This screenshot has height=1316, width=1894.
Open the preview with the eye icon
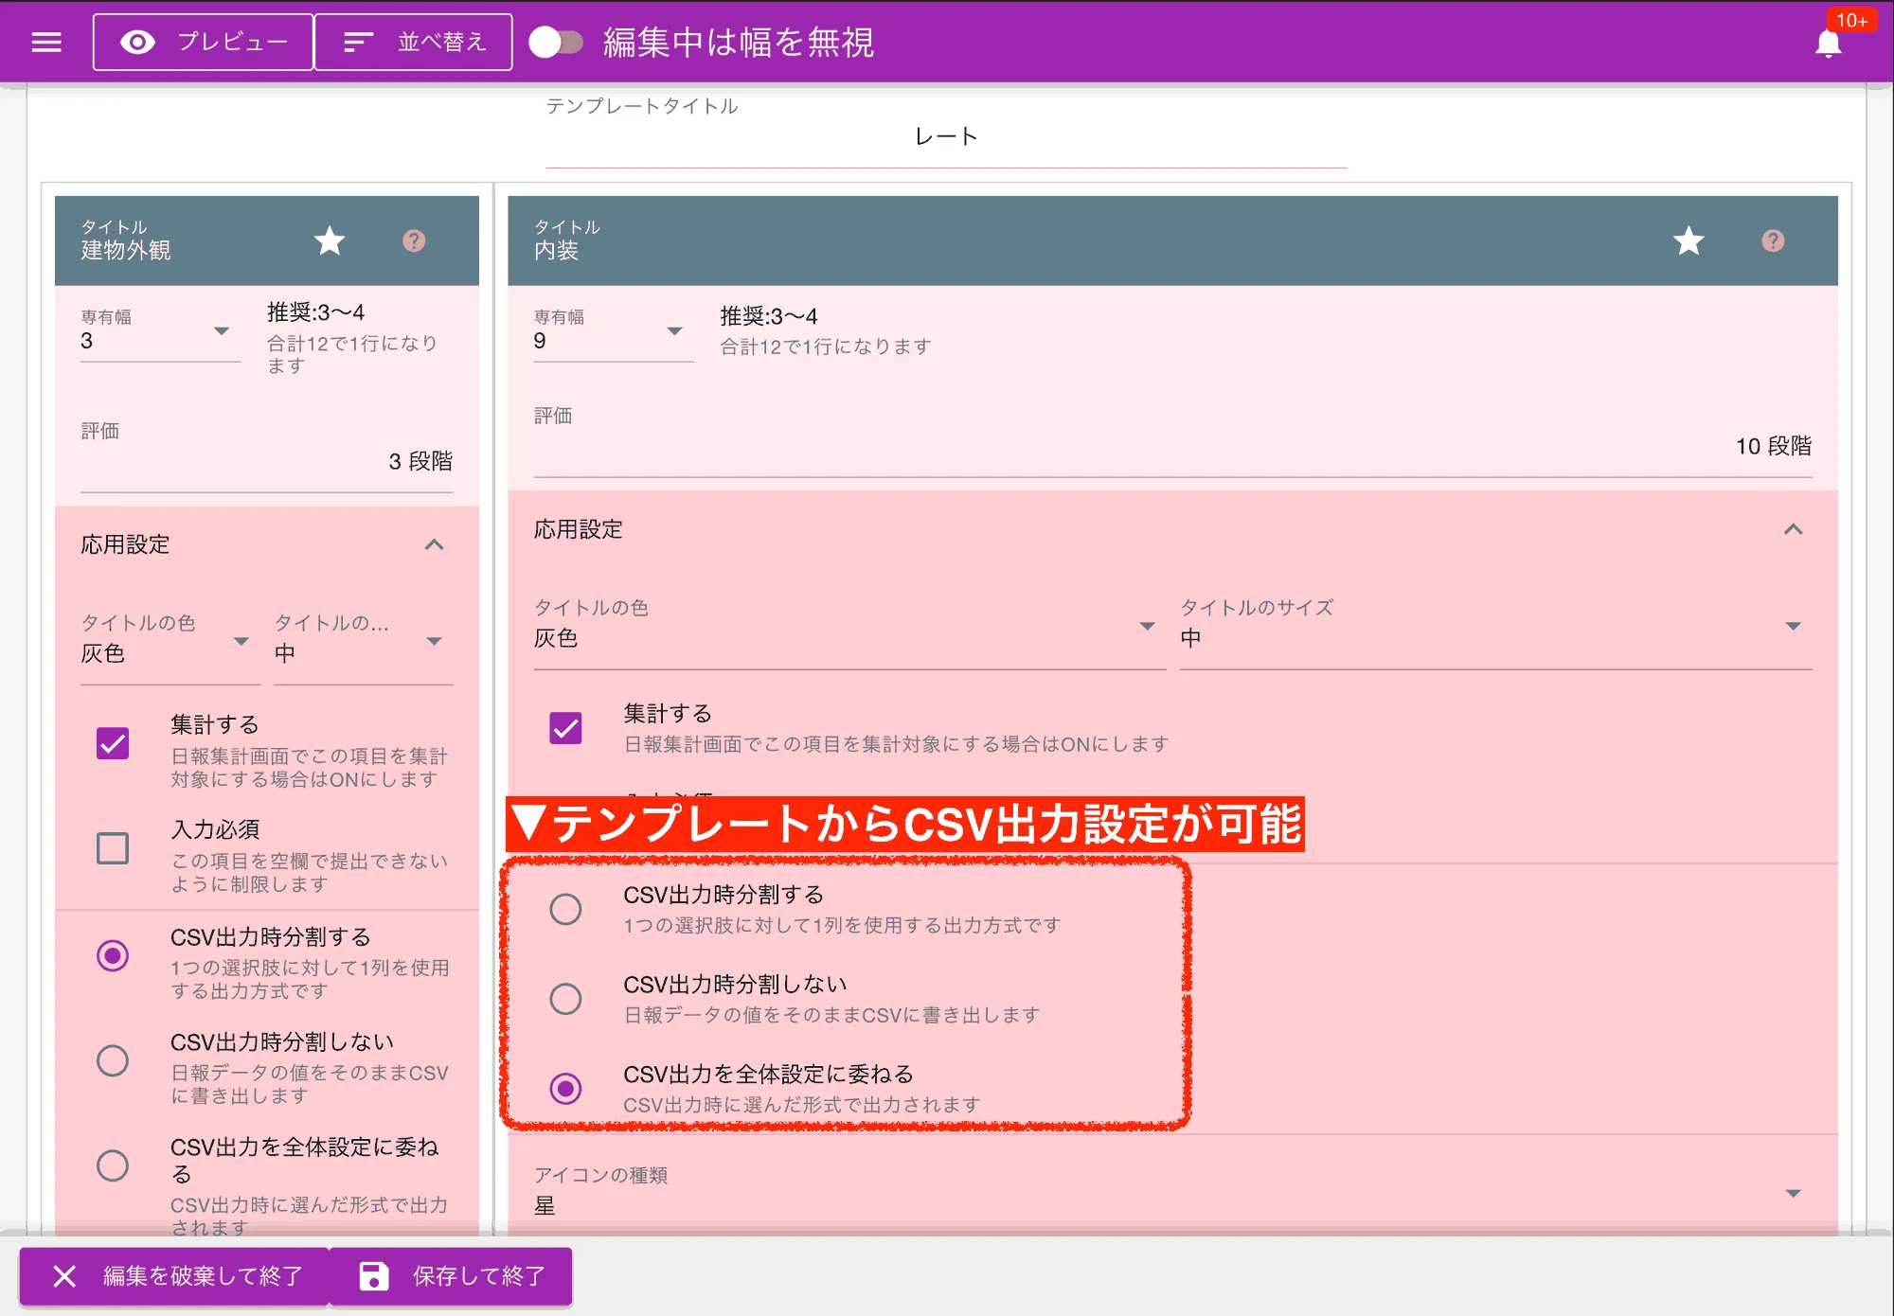click(x=138, y=42)
